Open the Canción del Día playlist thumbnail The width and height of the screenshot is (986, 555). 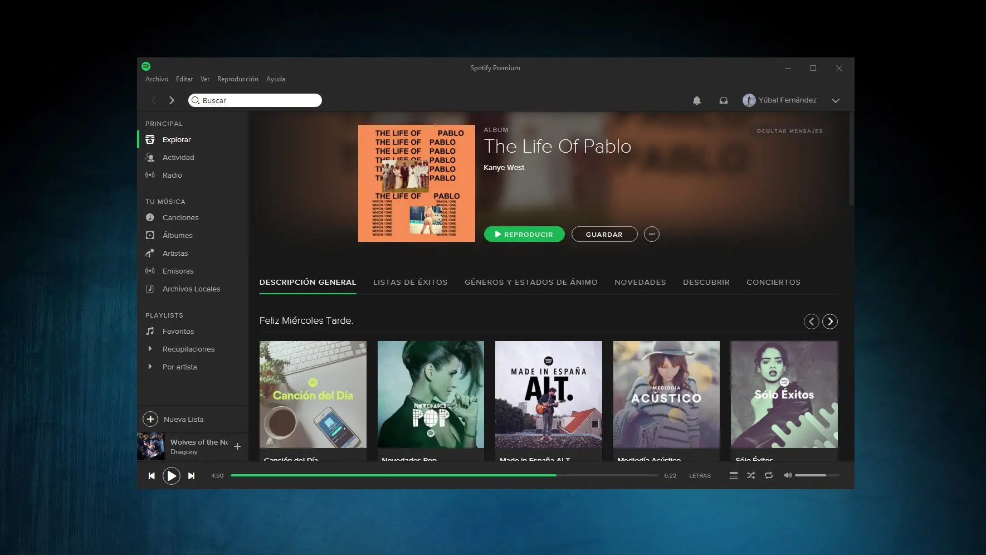click(313, 395)
